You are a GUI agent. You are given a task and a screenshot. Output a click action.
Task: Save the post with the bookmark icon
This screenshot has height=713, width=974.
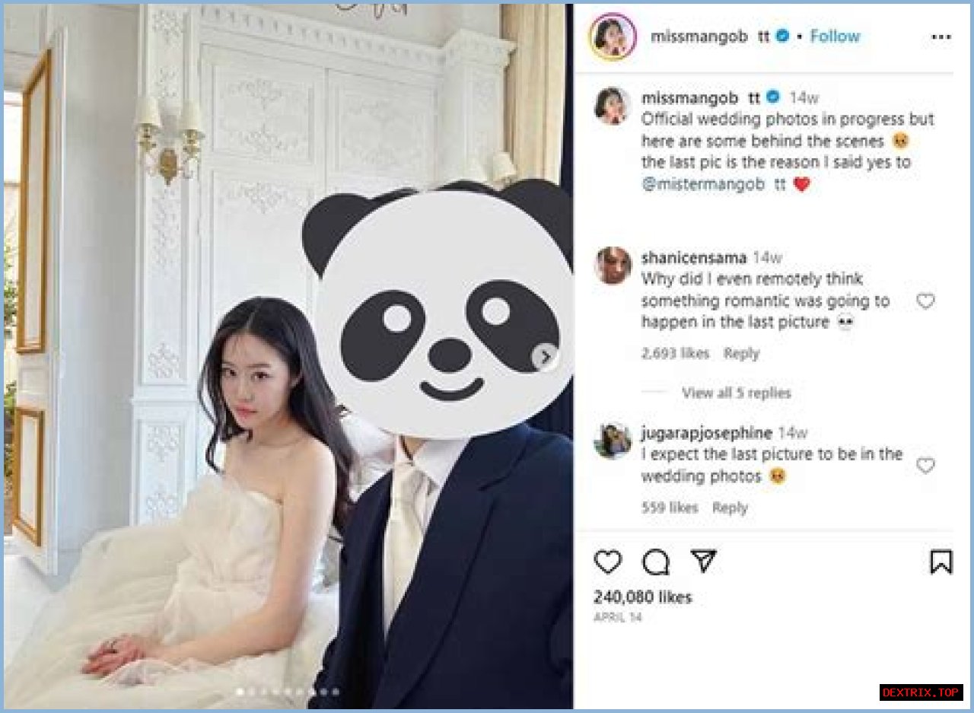tap(941, 562)
